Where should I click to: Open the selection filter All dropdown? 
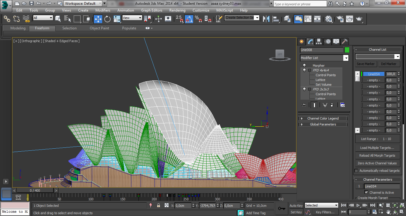43,18
